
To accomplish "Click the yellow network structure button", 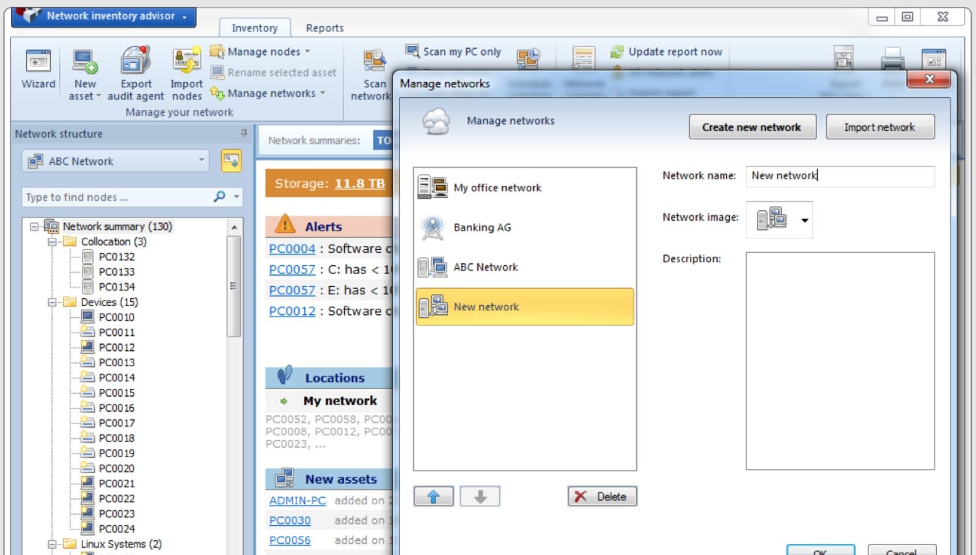I will click(x=231, y=161).
